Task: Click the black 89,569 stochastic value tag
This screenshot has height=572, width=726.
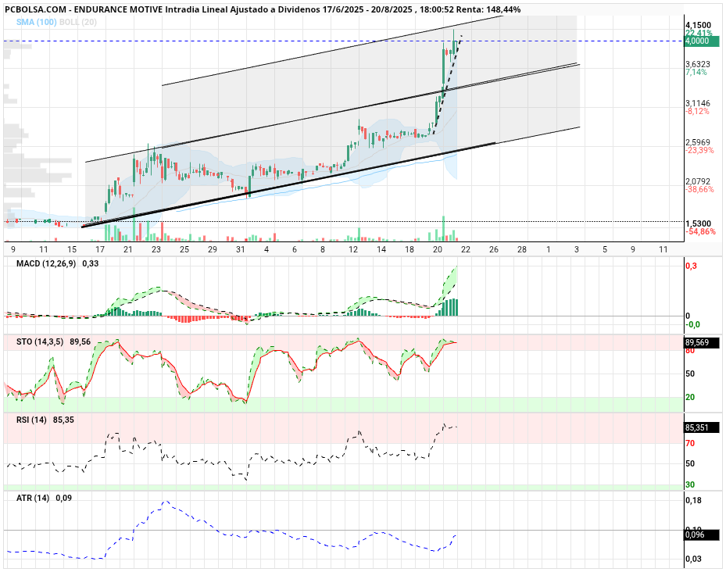Action: pyautogui.click(x=703, y=343)
